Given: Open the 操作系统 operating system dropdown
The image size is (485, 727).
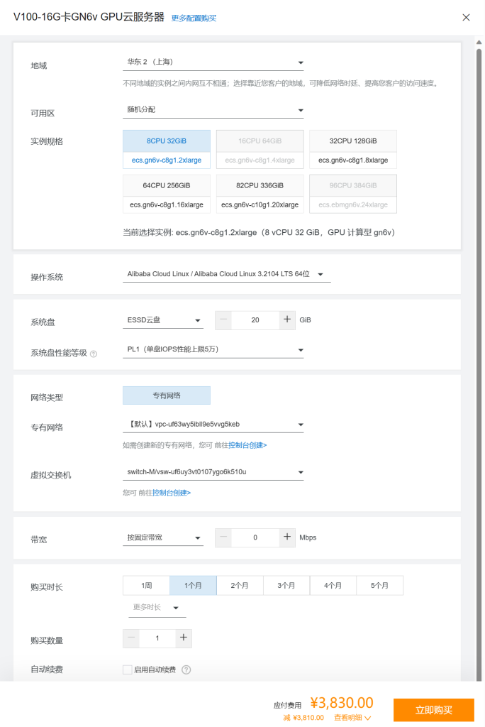Looking at the screenshot, I should 226,274.
